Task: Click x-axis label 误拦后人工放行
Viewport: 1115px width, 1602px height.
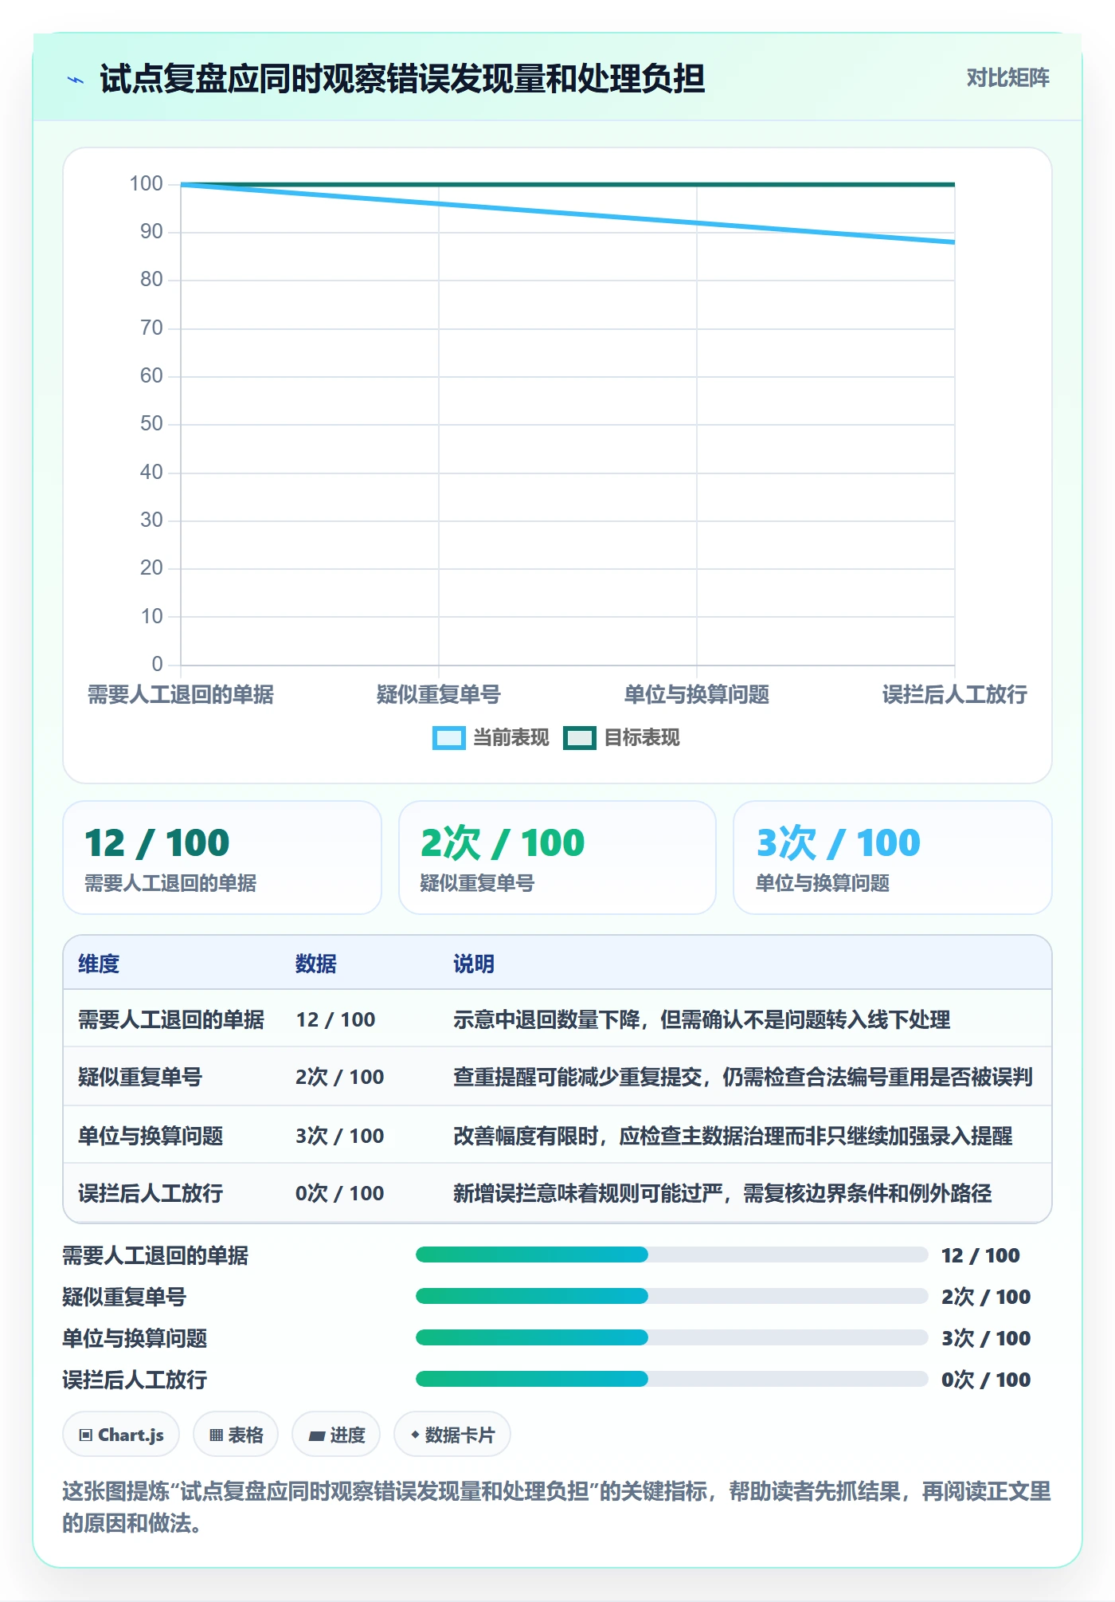Action: click(954, 694)
